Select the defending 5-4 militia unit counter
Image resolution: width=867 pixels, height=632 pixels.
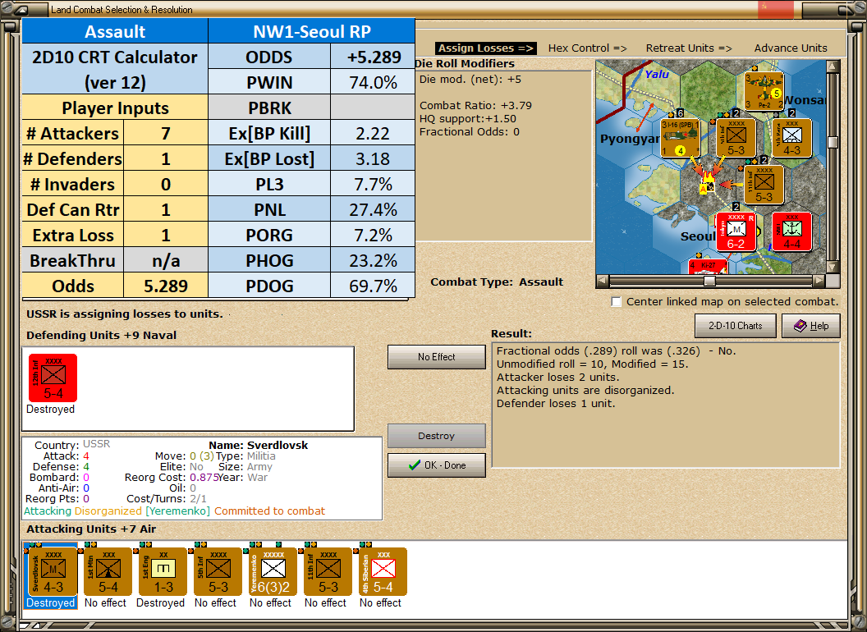tap(52, 378)
